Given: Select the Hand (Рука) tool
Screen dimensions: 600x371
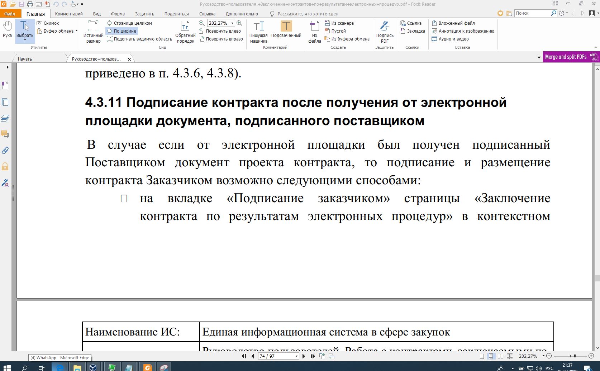Looking at the screenshot, I should point(7,29).
